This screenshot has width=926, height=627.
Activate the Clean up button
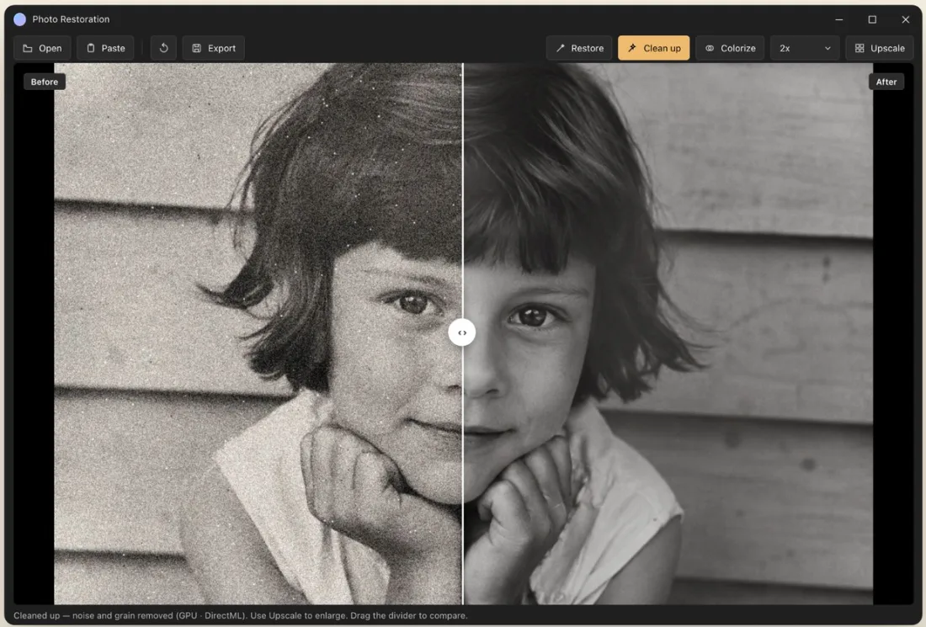pos(654,49)
